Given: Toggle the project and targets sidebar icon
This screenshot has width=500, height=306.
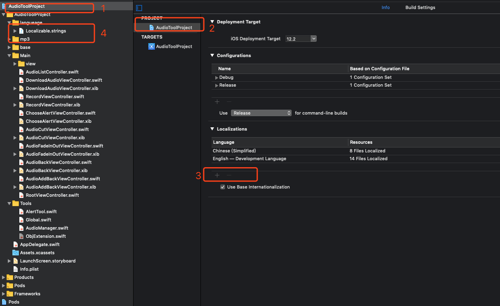Looking at the screenshot, I should click(139, 8).
